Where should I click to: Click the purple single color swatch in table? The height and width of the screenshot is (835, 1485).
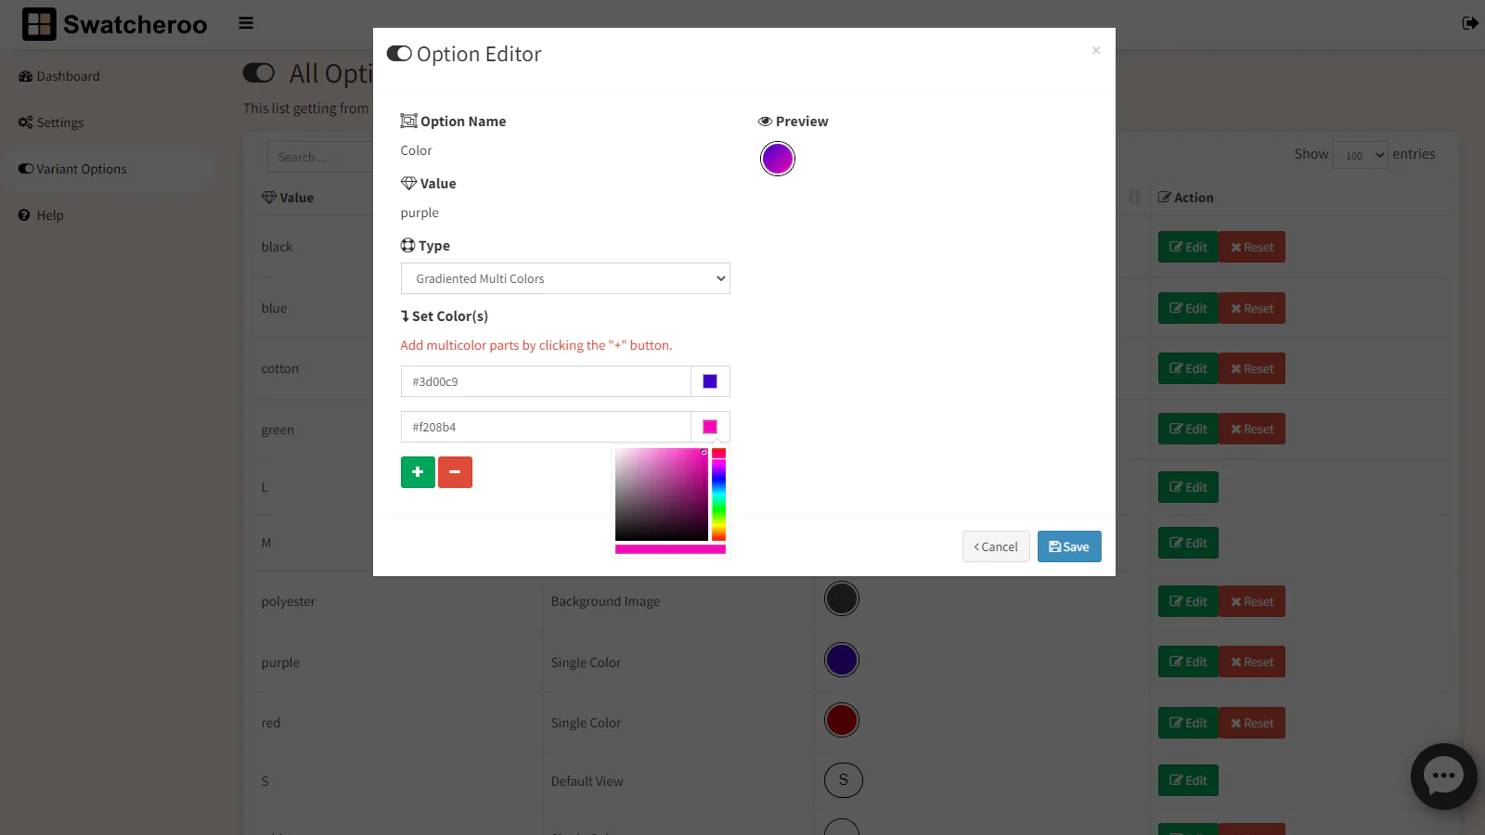(842, 660)
